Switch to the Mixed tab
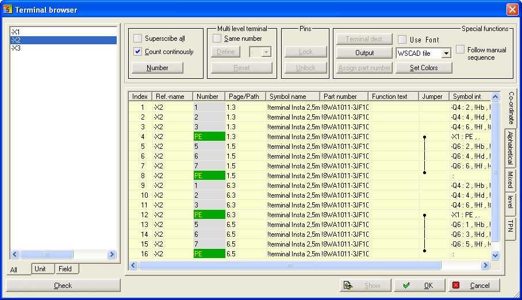The image size is (522, 300). coord(510,180)
